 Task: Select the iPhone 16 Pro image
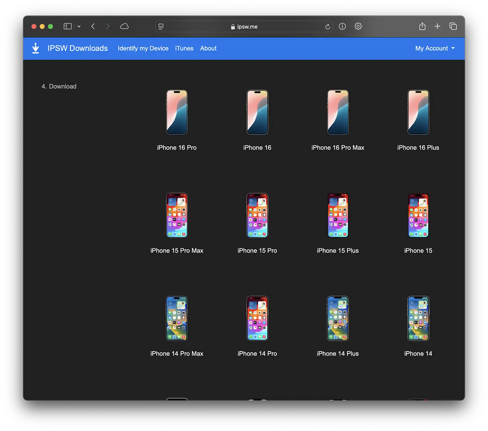[177, 112]
